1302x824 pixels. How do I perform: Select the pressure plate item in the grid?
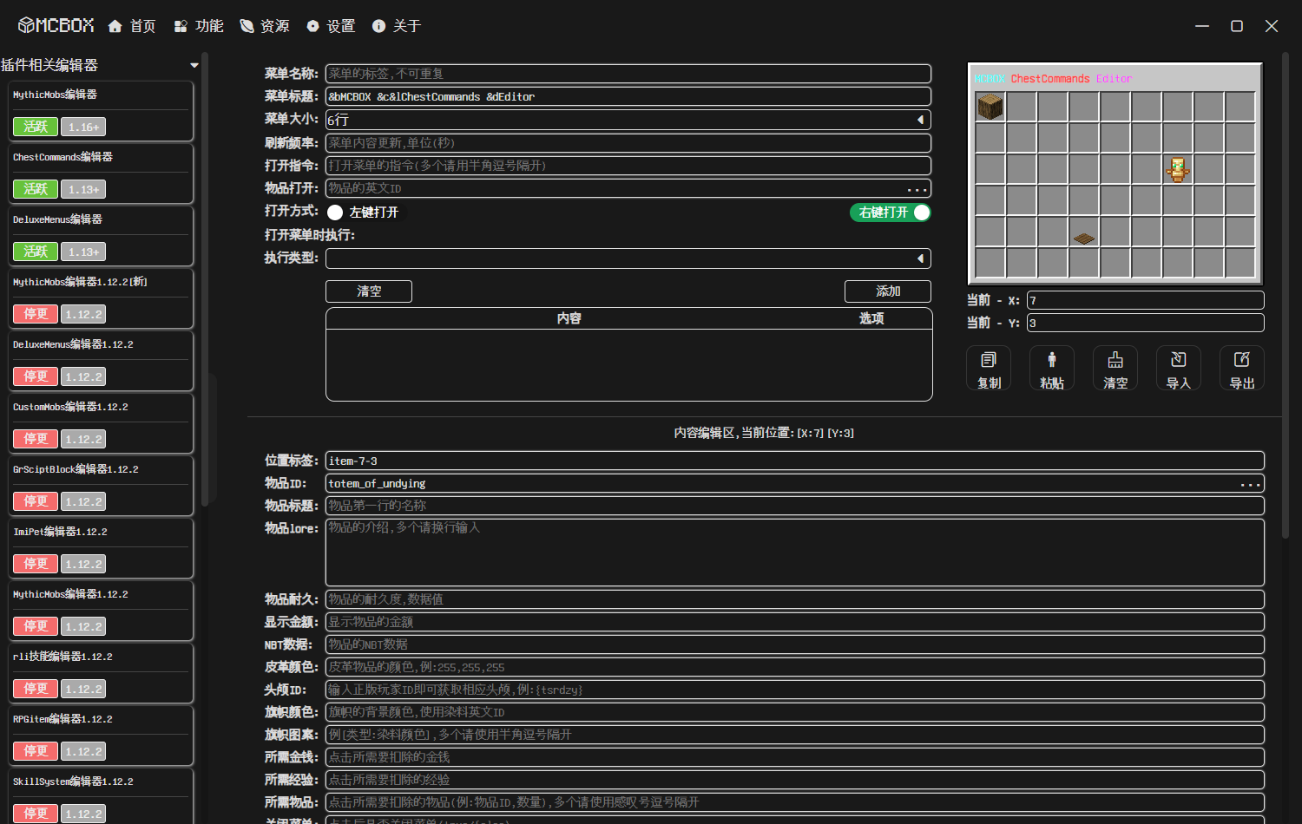click(x=1084, y=232)
